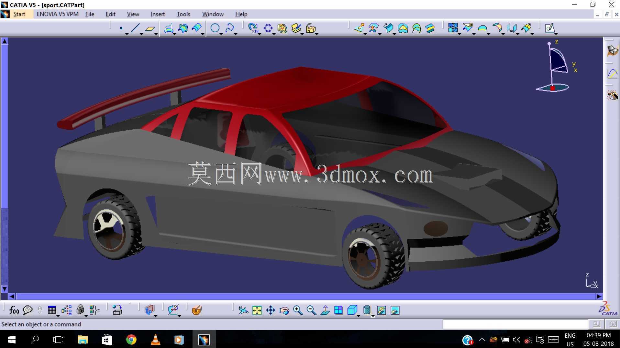
Task: Open the Edit menu
Action: coord(110,14)
